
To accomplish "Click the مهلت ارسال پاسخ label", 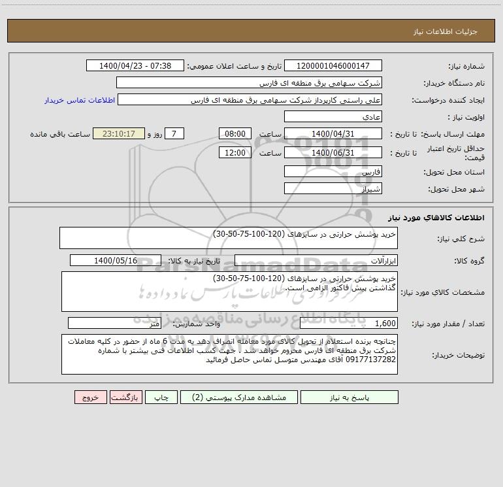I will coord(453,134).
